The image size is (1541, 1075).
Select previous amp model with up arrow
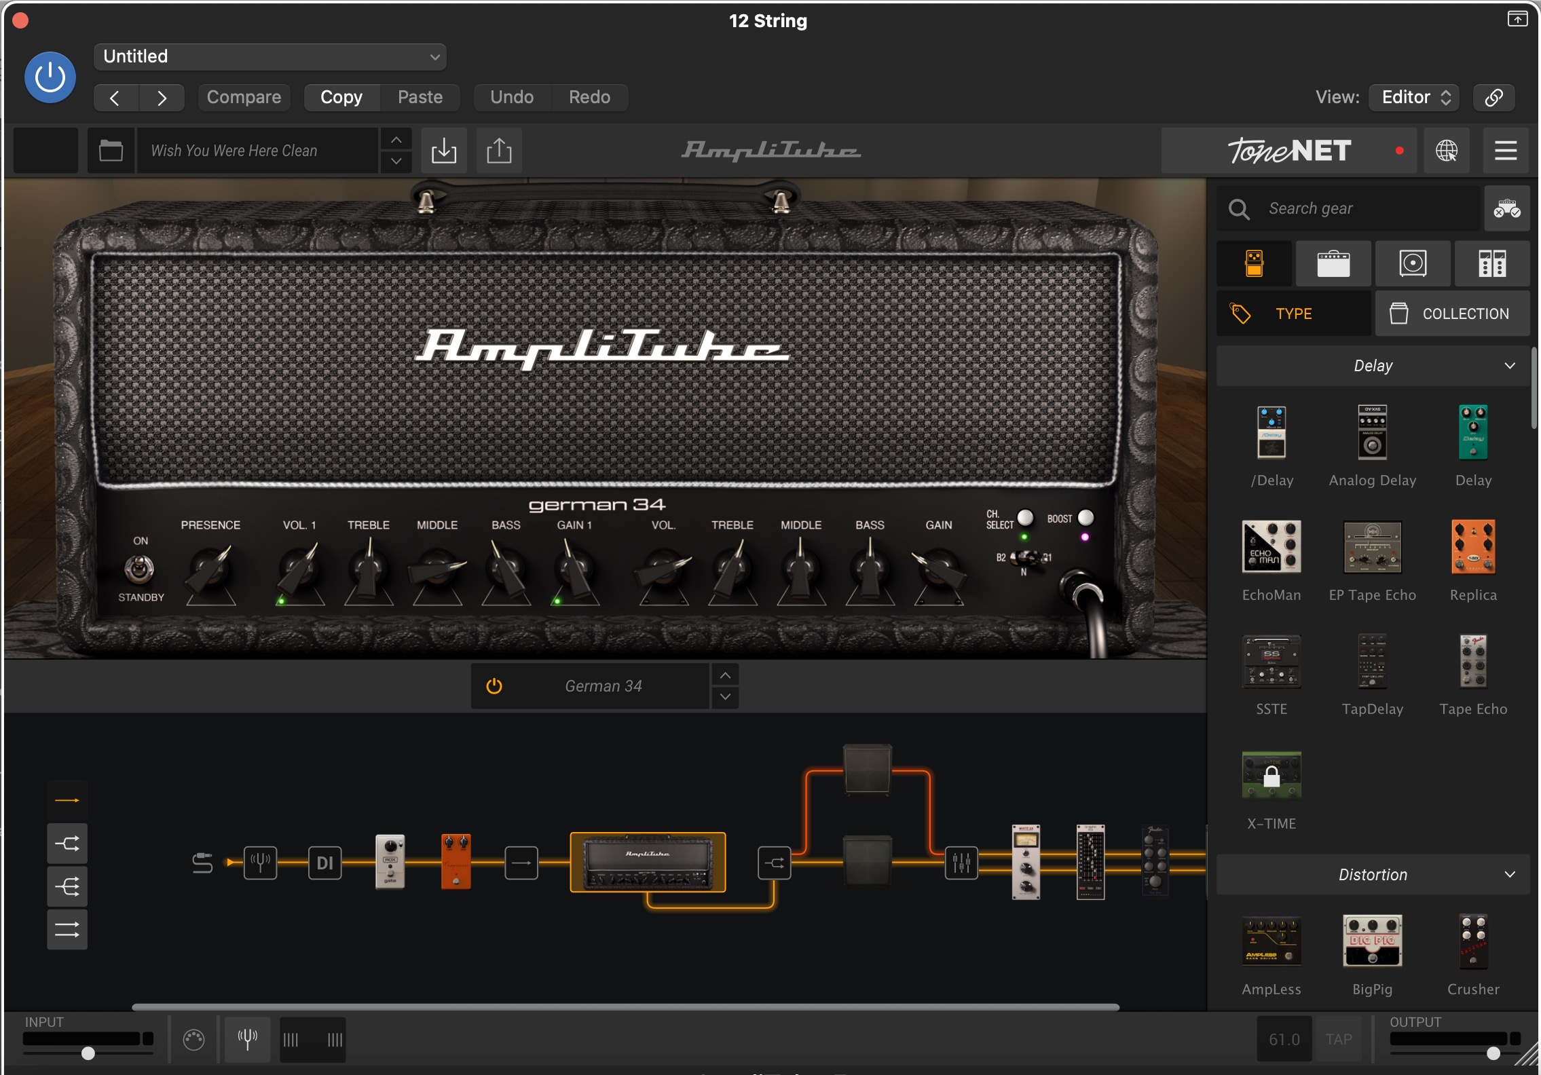(725, 675)
